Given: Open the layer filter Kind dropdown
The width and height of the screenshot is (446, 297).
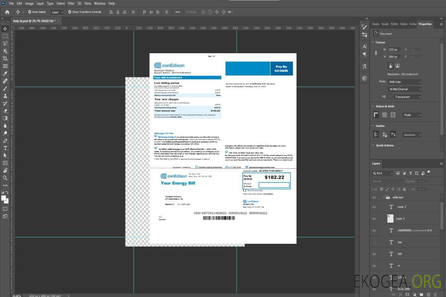Looking at the screenshot, I should pos(382,173).
